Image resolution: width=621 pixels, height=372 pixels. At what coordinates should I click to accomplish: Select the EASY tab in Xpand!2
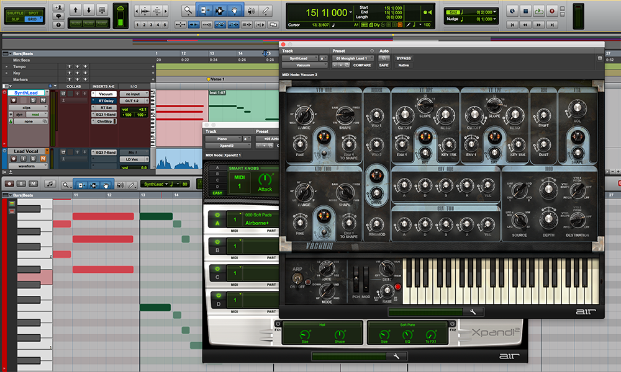[x=217, y=193]
